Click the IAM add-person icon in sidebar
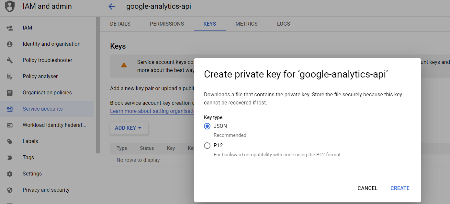This screenshot has height=204, width=450. [x=10, y=28]
